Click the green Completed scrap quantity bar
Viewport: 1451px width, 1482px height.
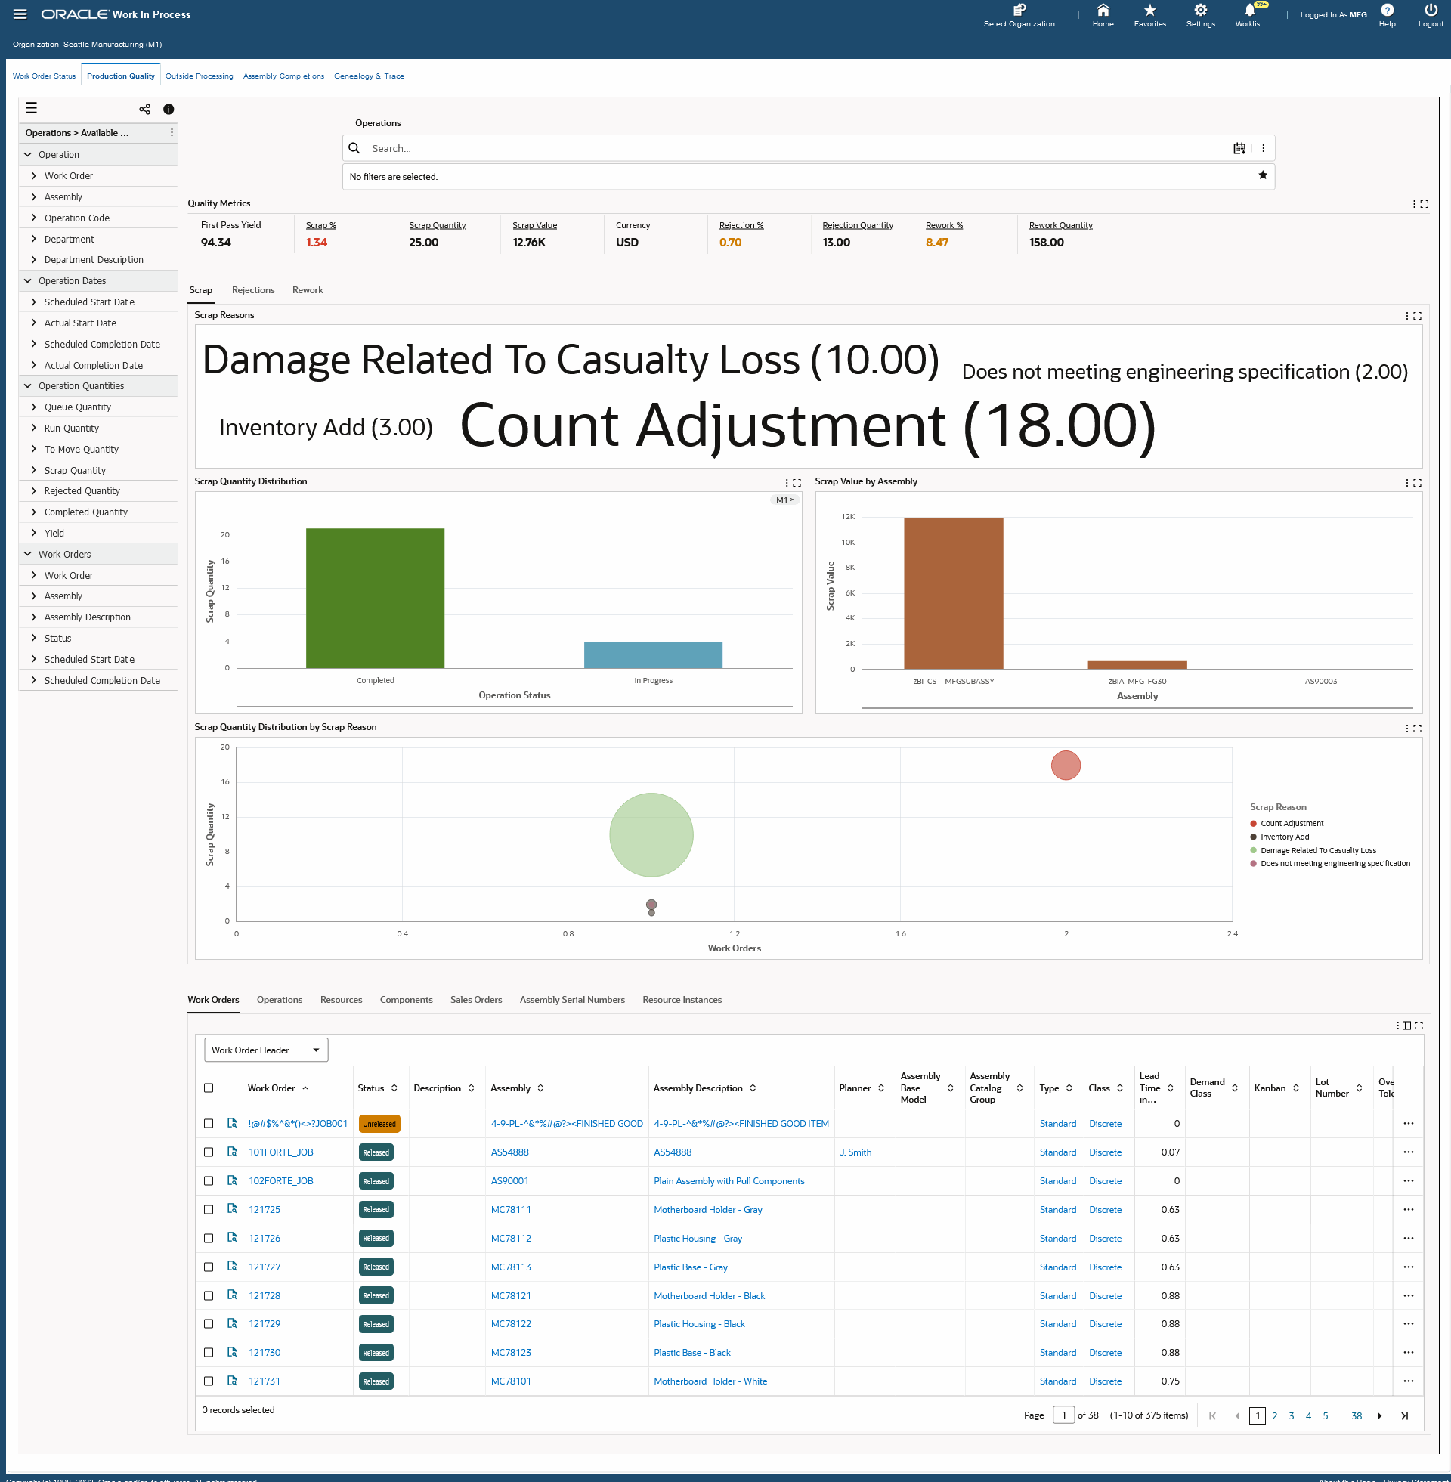375,598
